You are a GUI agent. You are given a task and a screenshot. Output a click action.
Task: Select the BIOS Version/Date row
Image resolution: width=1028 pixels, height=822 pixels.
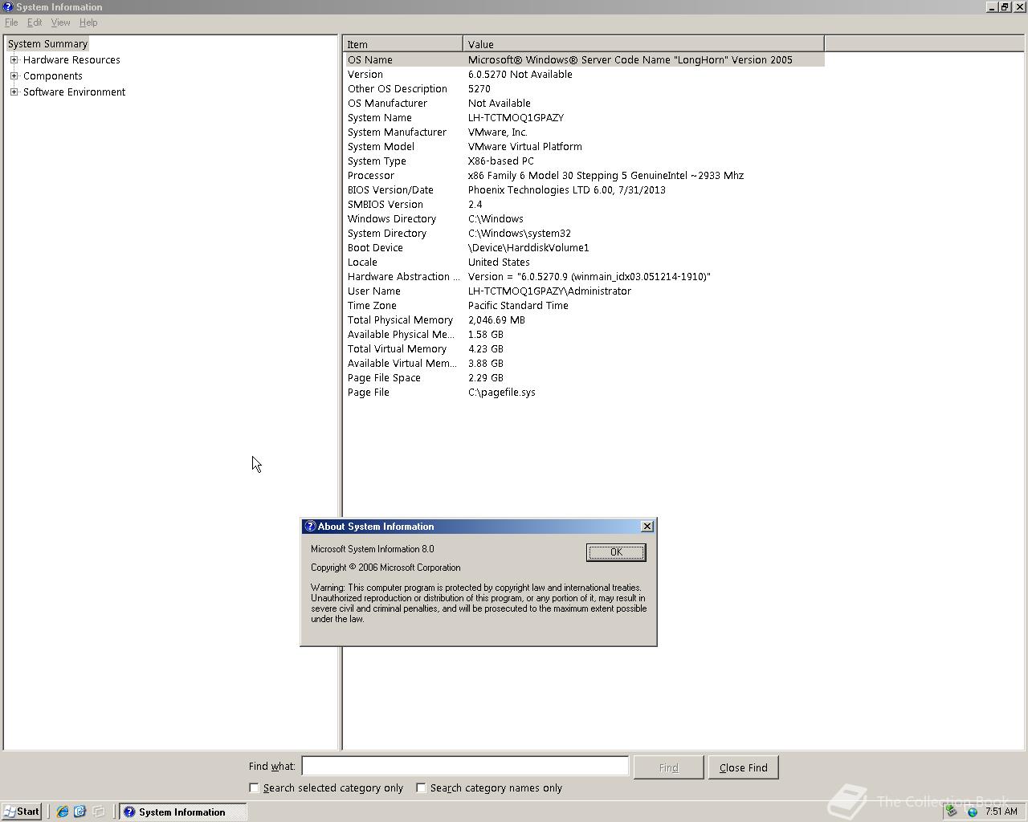click(585, 190)
